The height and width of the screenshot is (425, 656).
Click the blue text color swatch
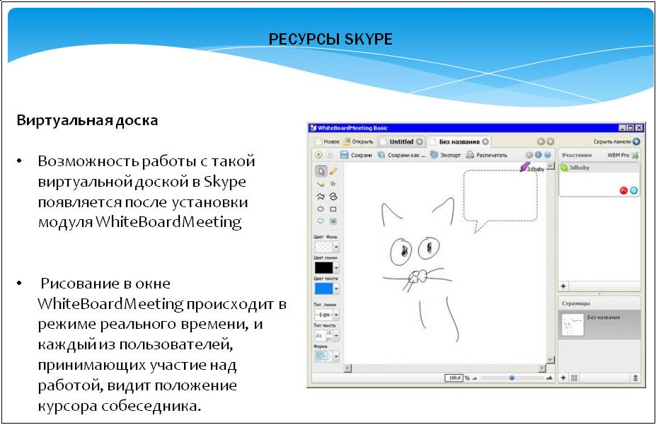point(323,289)
